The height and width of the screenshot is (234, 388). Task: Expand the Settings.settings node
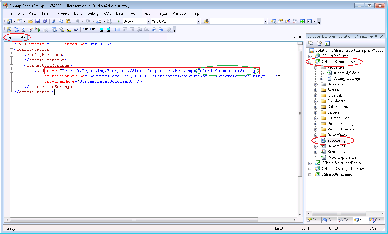pos(321,79)
